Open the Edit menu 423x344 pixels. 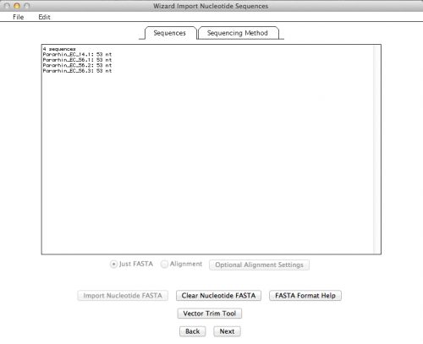click(44, 17)
